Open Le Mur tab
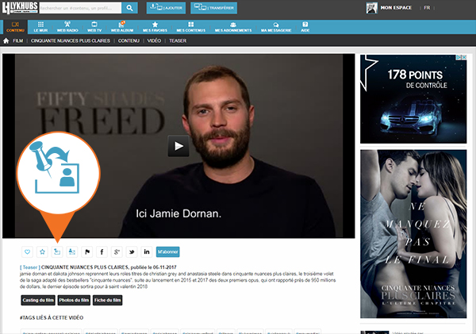 (40, 27)
